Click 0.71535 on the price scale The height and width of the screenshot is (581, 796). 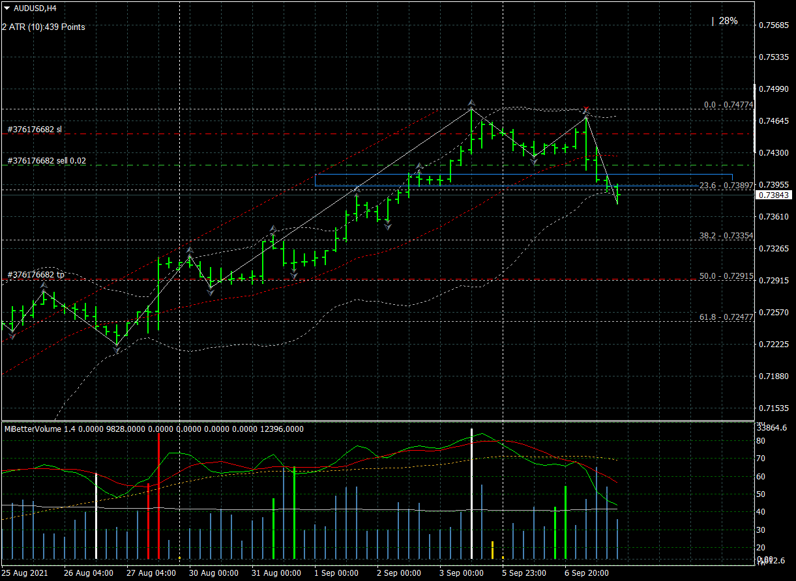click(x=774, y=408)
